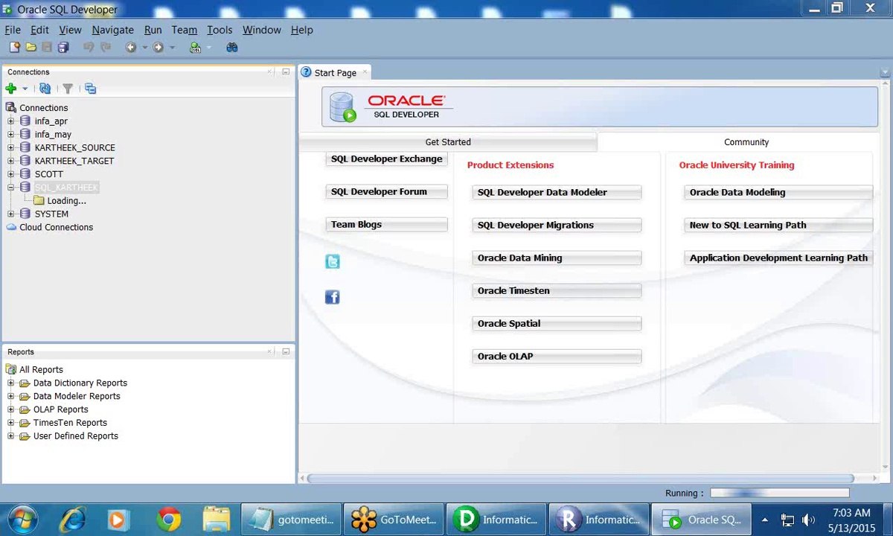Expand the User Defined Reports folder
The height and width of the screenshot is (536, 893).
point(11,436)
